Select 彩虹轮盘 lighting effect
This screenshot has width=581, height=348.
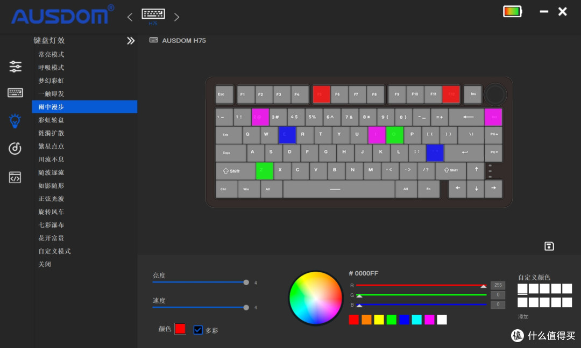coord(51,120)
